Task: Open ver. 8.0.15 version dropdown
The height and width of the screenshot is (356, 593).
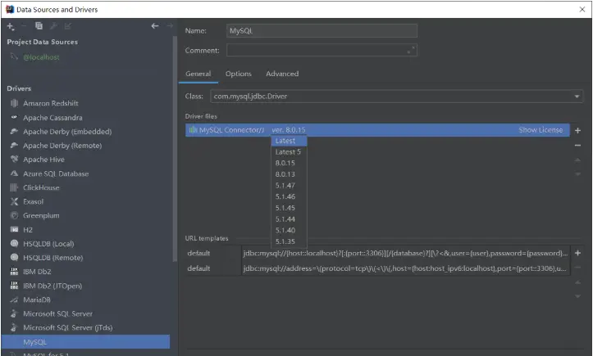Action: coord(289,130)
